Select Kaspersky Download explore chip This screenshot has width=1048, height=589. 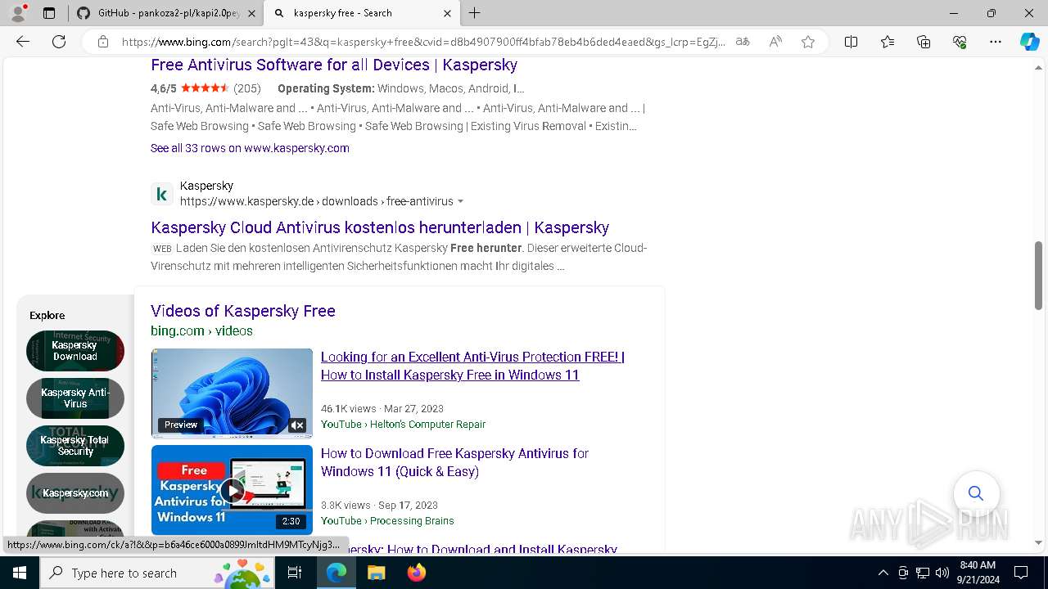(x=75, y=351)
